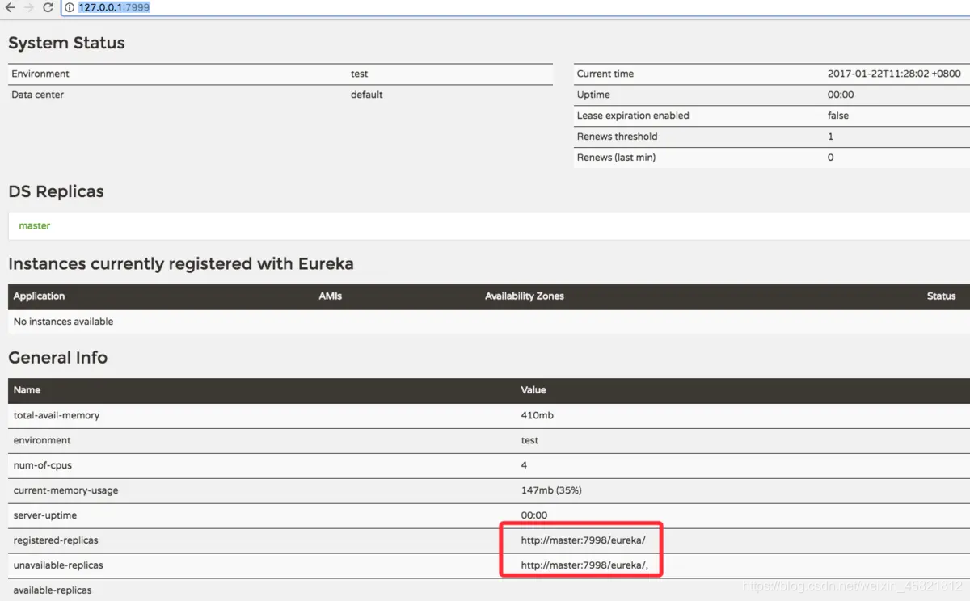Click the Renews (last min) label
Image resolution: width=970 pixels, height=601 pixels.
[x=616, y=158]
